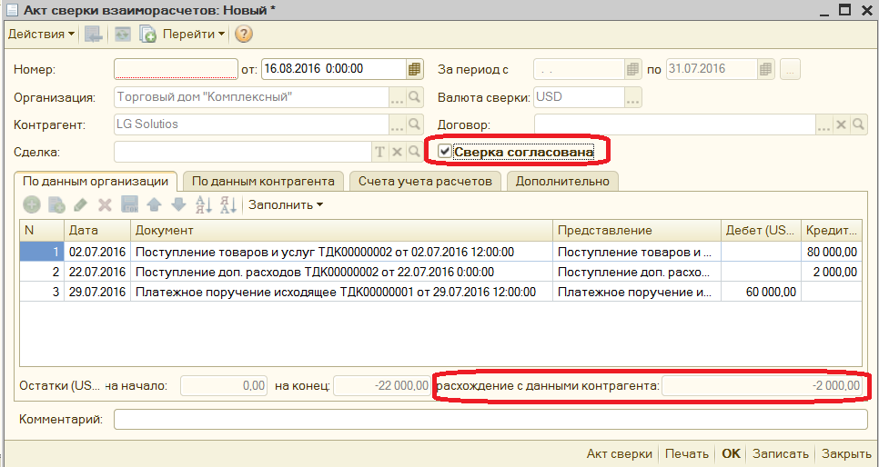This screenshot has width=879, height=467.
Task: Clear the Договор field with X icon
Action: 841,124
